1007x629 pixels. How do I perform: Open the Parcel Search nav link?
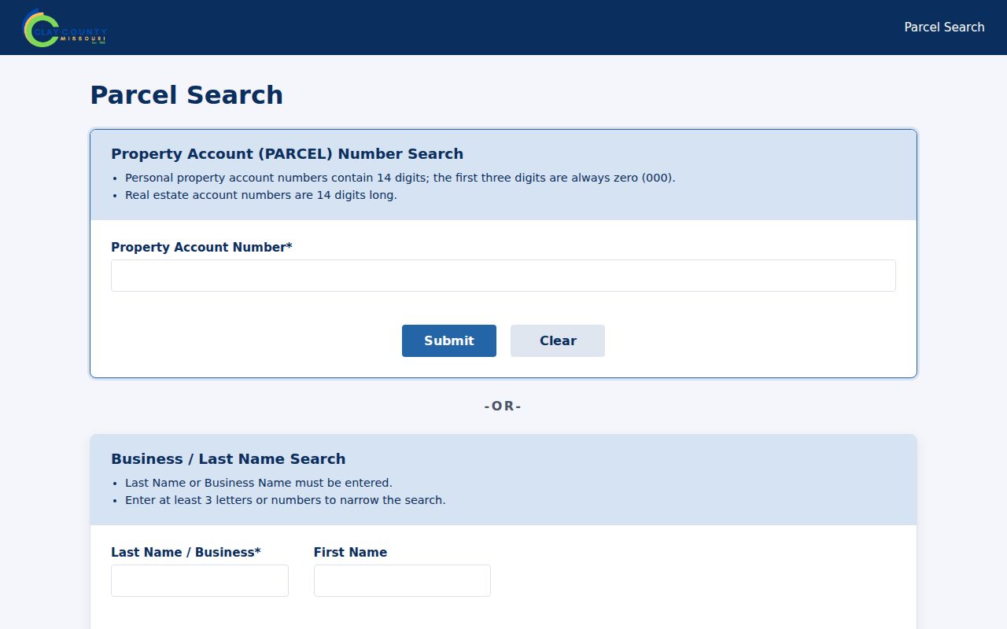944,28
